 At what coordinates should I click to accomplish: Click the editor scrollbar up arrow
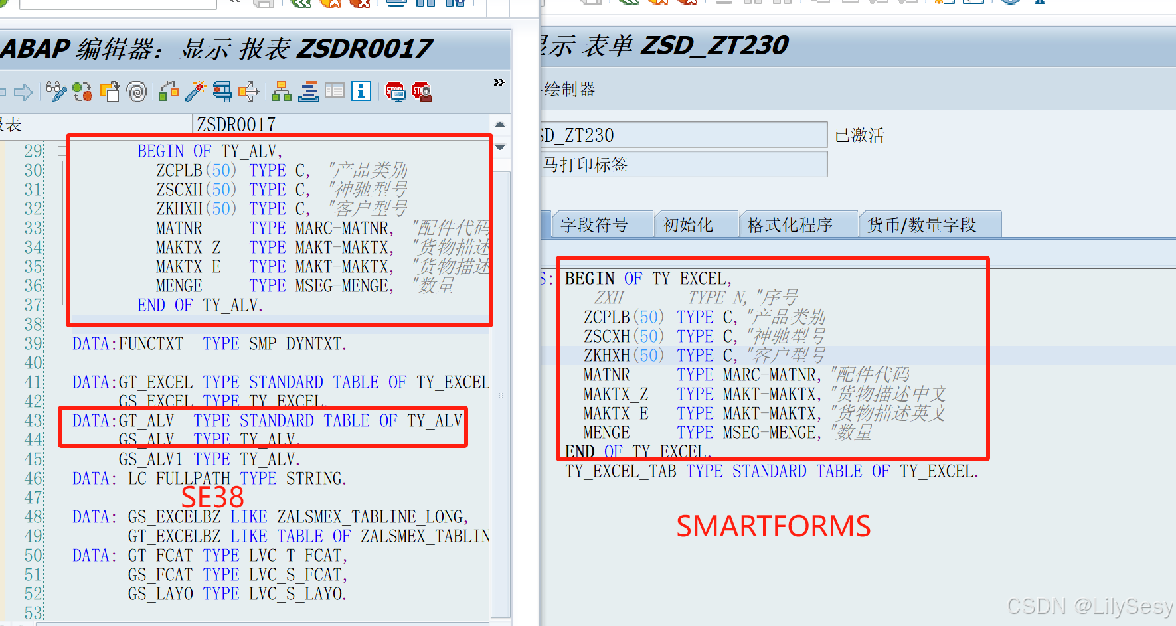point(500,124)
